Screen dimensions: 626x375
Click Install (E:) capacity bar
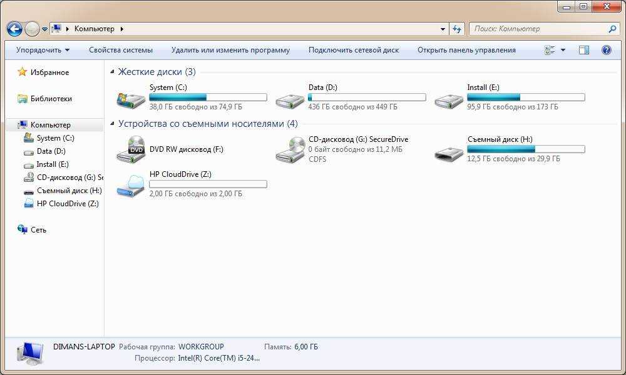pyautogui.click(x=526, y=97)
